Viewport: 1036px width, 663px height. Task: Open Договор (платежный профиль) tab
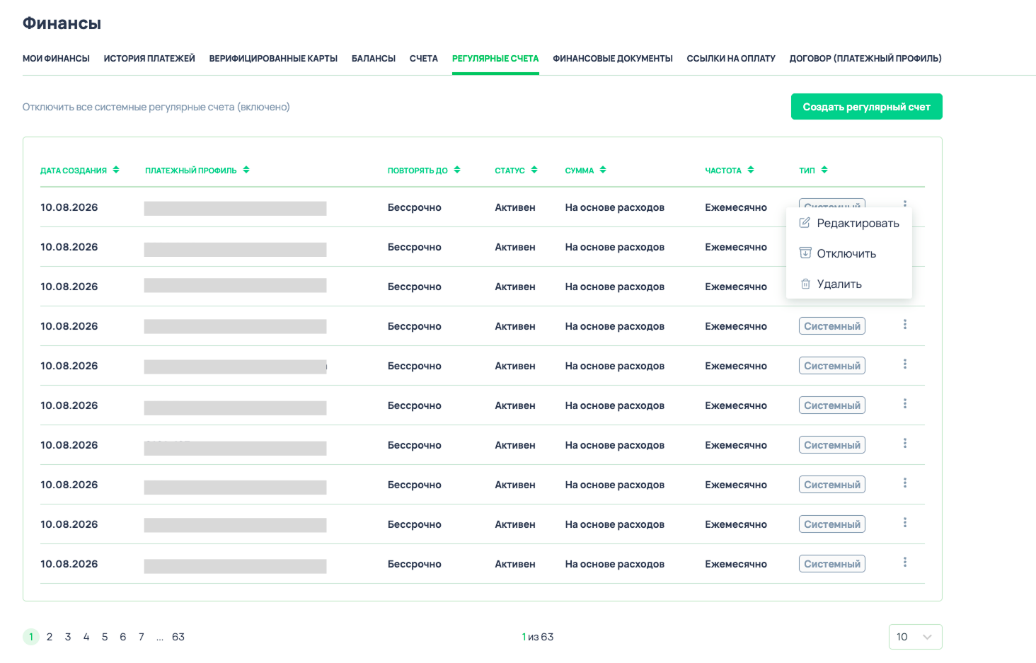click(865, 59)
